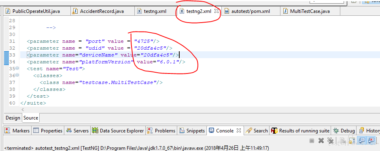Image resolution: width=380 pixels, height=151 pixels.
Task: Open the Snippets view
Action: pos(192,131)
